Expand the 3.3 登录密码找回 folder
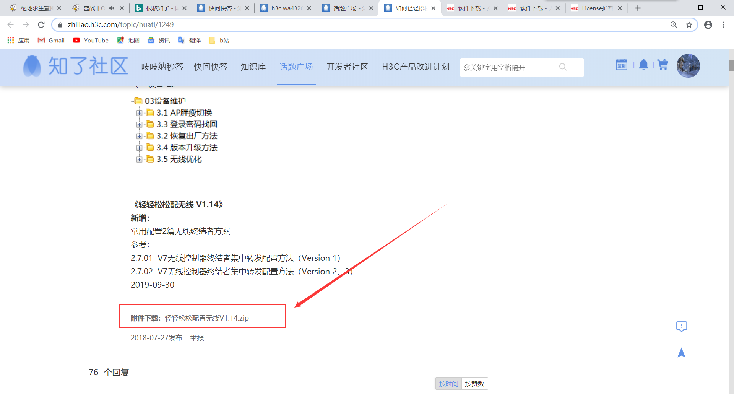 (x=139, y=124)
